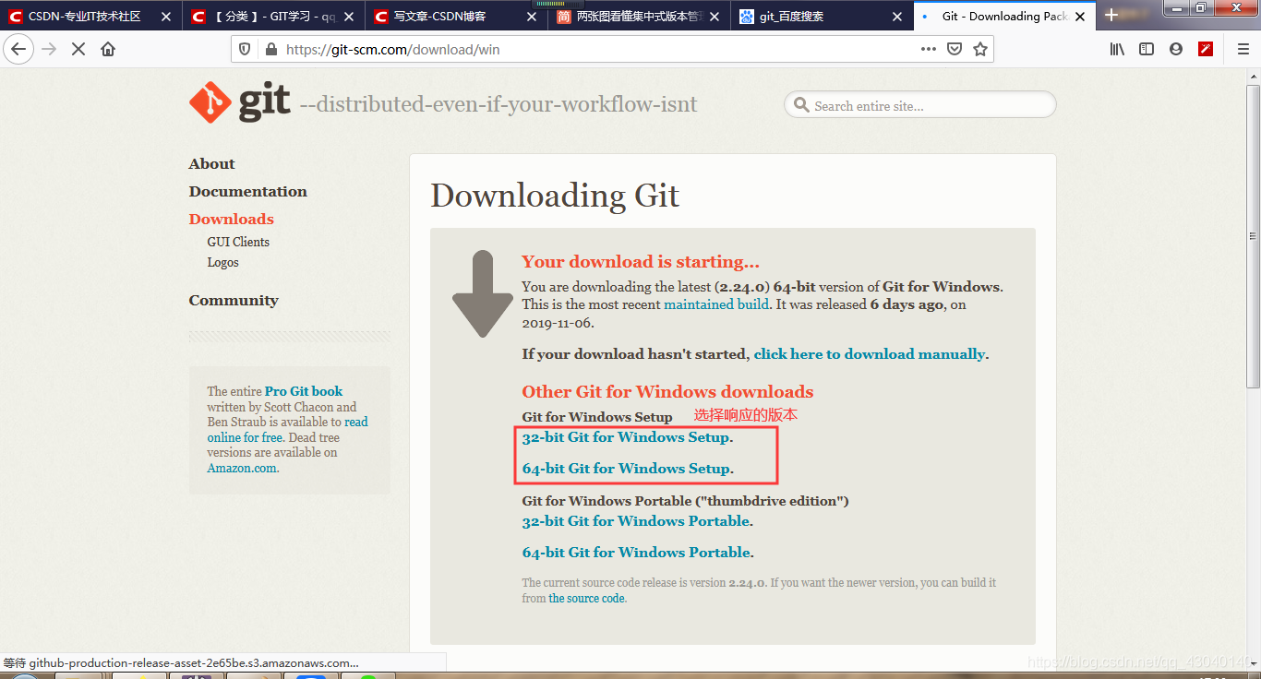Toggle the sidebar view icon
This screenshot has width=1261, height=679.
pos(1147,49)
